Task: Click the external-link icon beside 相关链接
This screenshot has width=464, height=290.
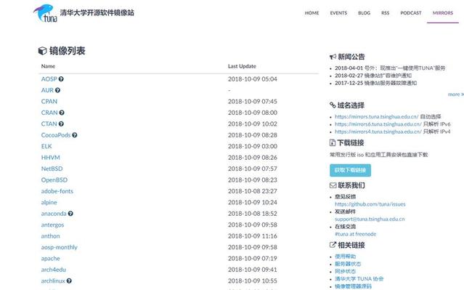Action: (x=333, y=245)
